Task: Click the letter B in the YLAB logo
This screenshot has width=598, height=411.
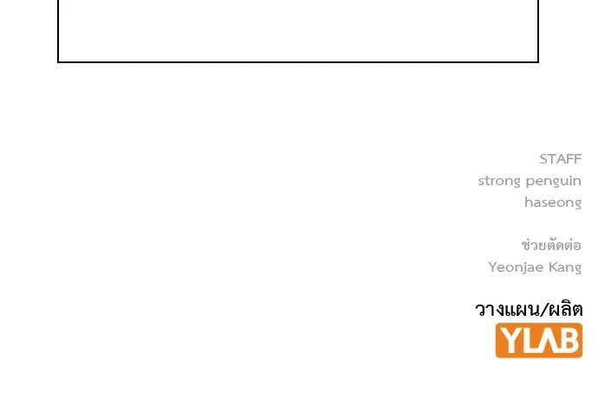Action: click(568, 341)
